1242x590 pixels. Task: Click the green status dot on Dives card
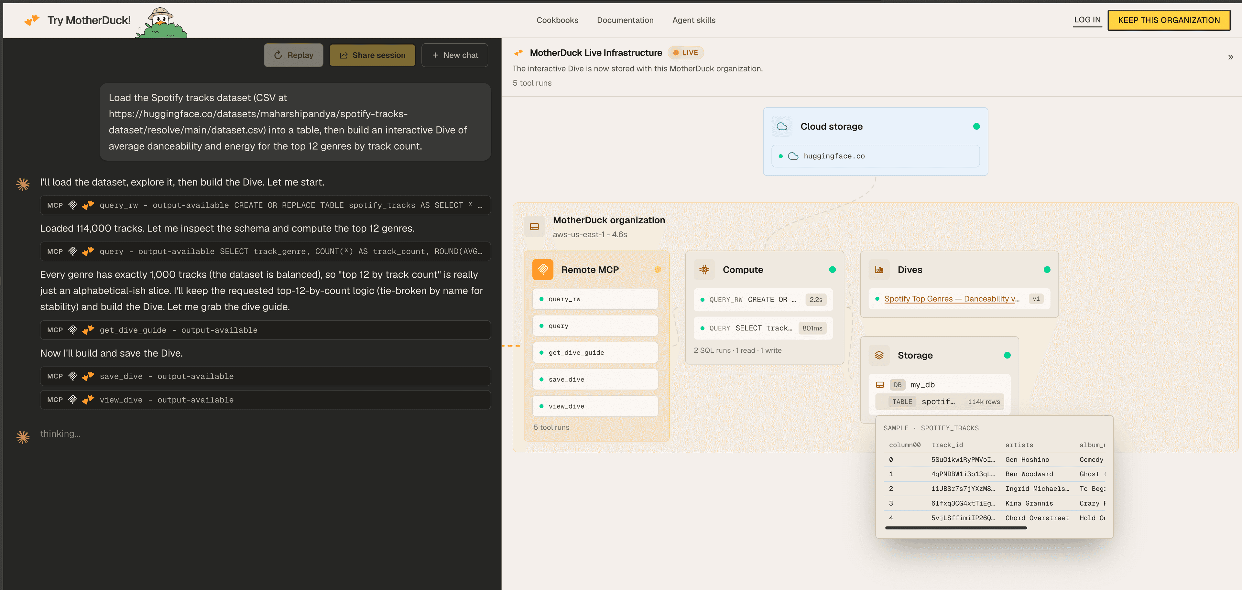coord(1047,269)
